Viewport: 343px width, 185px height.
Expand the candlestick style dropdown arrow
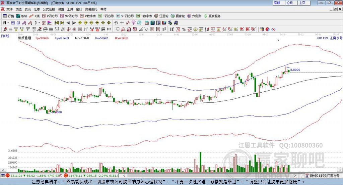(x=39, y=23)
